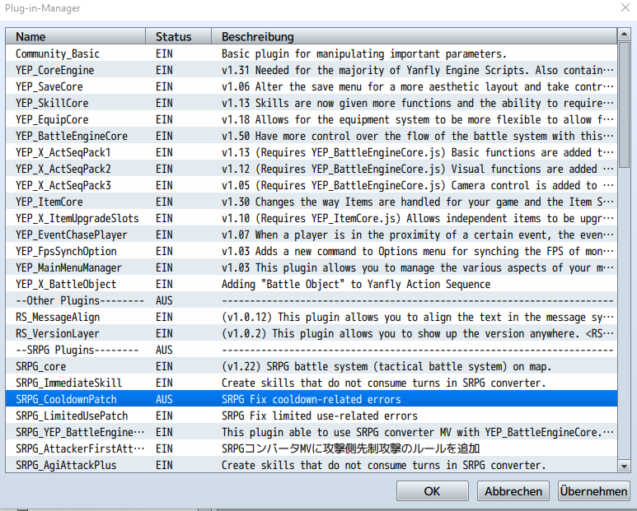The width and height of the screenshot is (637, 511).
Task: Click the vertical scrollbar thumb
Action: coord(624,104)
